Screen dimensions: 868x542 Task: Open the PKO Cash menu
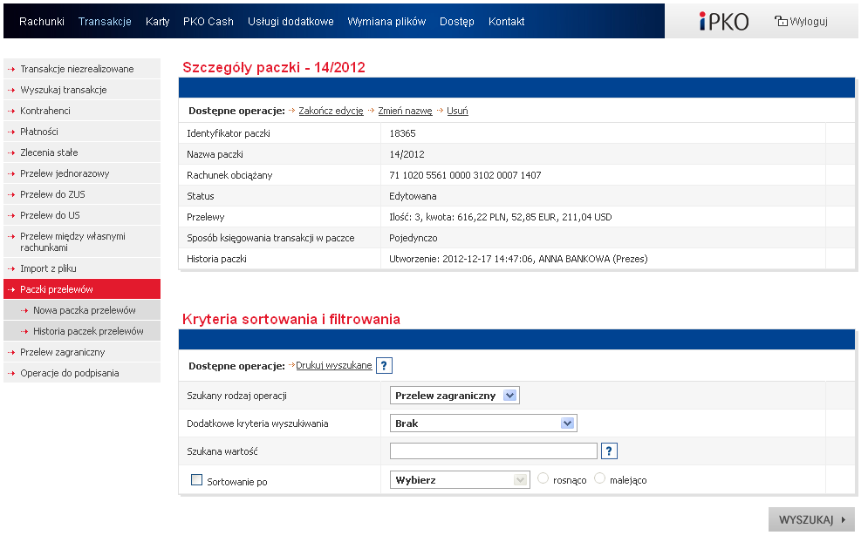point(208,22)
